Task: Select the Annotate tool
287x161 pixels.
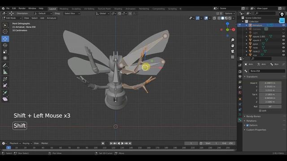Action: 5,66
